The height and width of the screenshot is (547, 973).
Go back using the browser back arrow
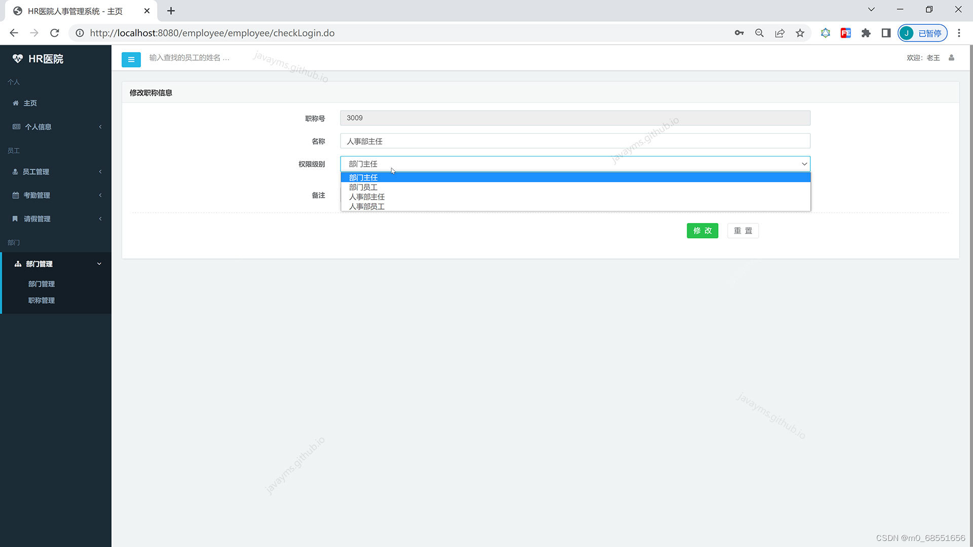click(x=14, y=33)
